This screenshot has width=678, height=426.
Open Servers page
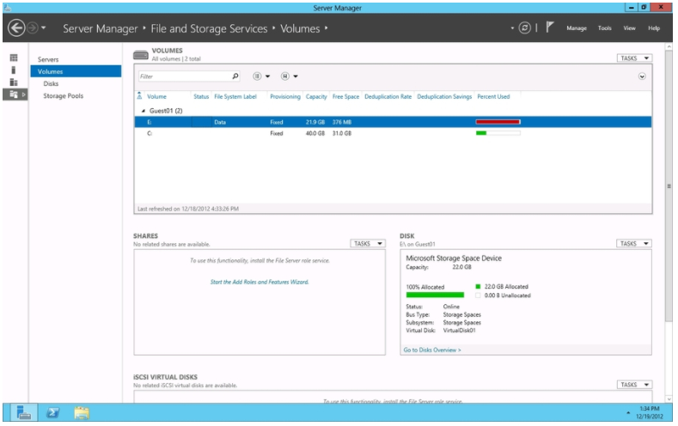pos(48,59)
